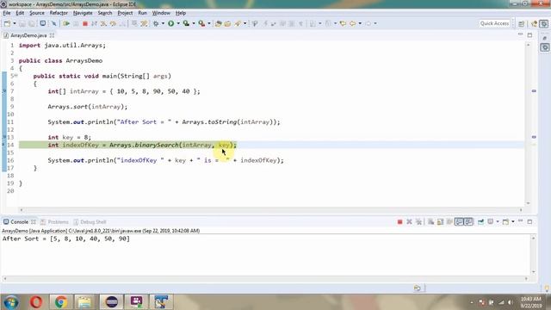The width and height of the screenshot is (551, 310).
Task: Open the Navigate menu
Action: click(83, 13)
